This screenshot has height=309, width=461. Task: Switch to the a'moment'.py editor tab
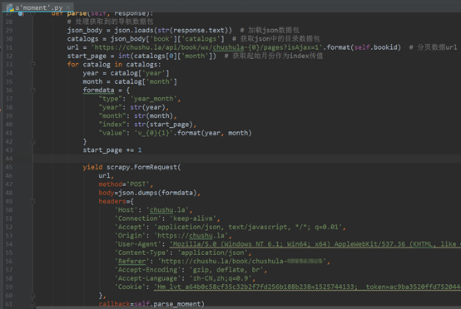pos(39,7)
